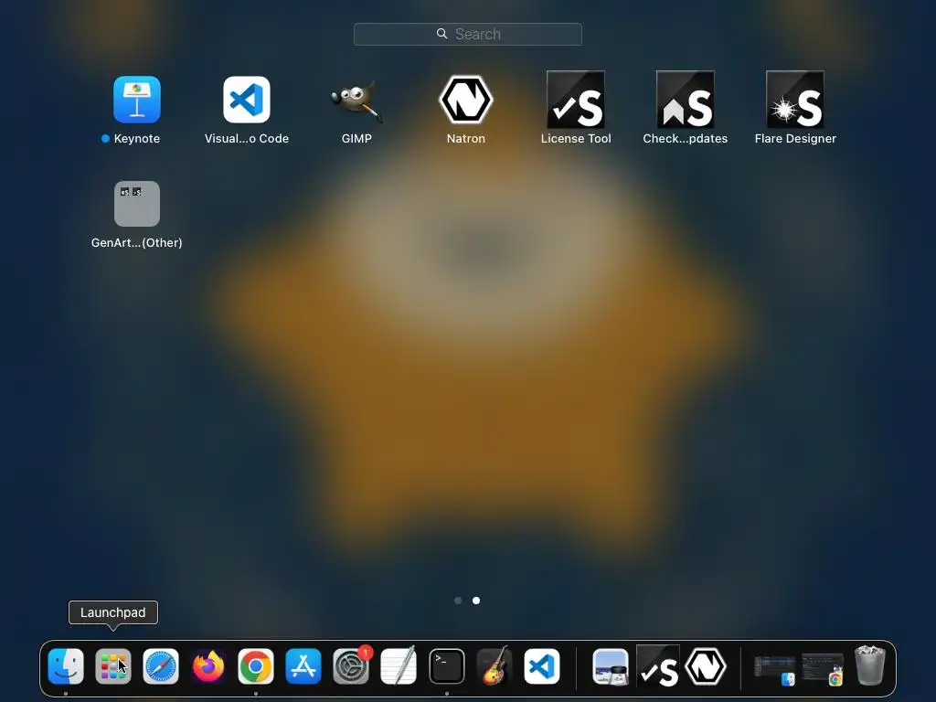Switch to the first Launchpad page dot
Screen dimensions: 936x702
pyautogui.click(x=458, y=601)
